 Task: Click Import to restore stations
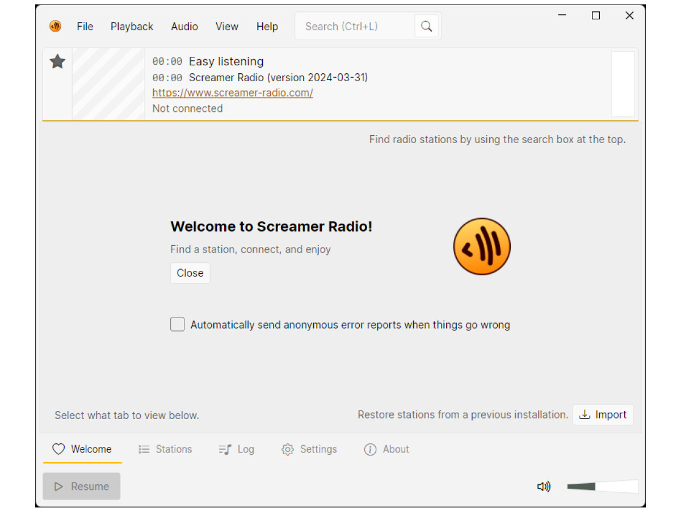pyautogui.click(x=603, y=414)
